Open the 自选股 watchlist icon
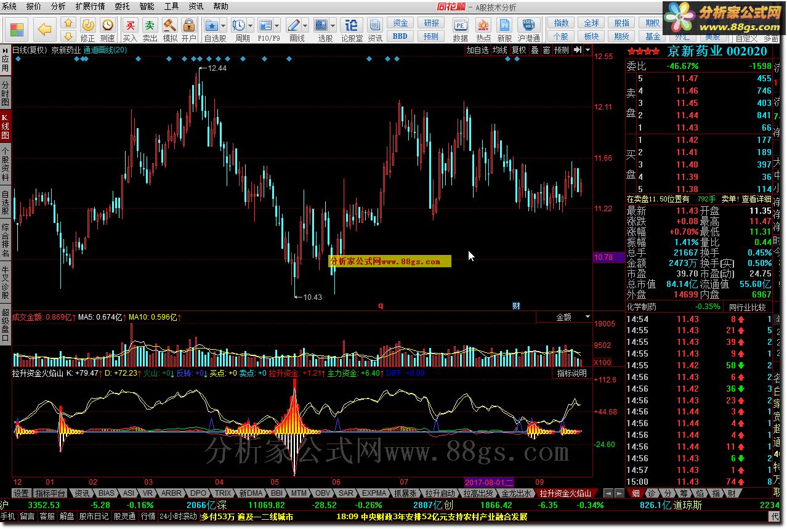 (x=212, y=25)
